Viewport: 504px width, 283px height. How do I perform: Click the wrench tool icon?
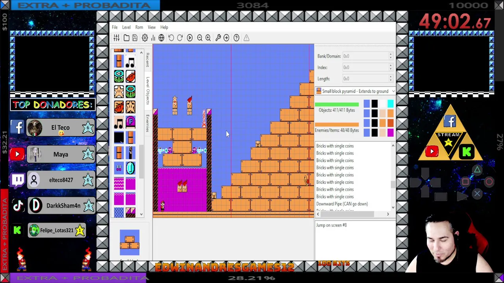218,38
